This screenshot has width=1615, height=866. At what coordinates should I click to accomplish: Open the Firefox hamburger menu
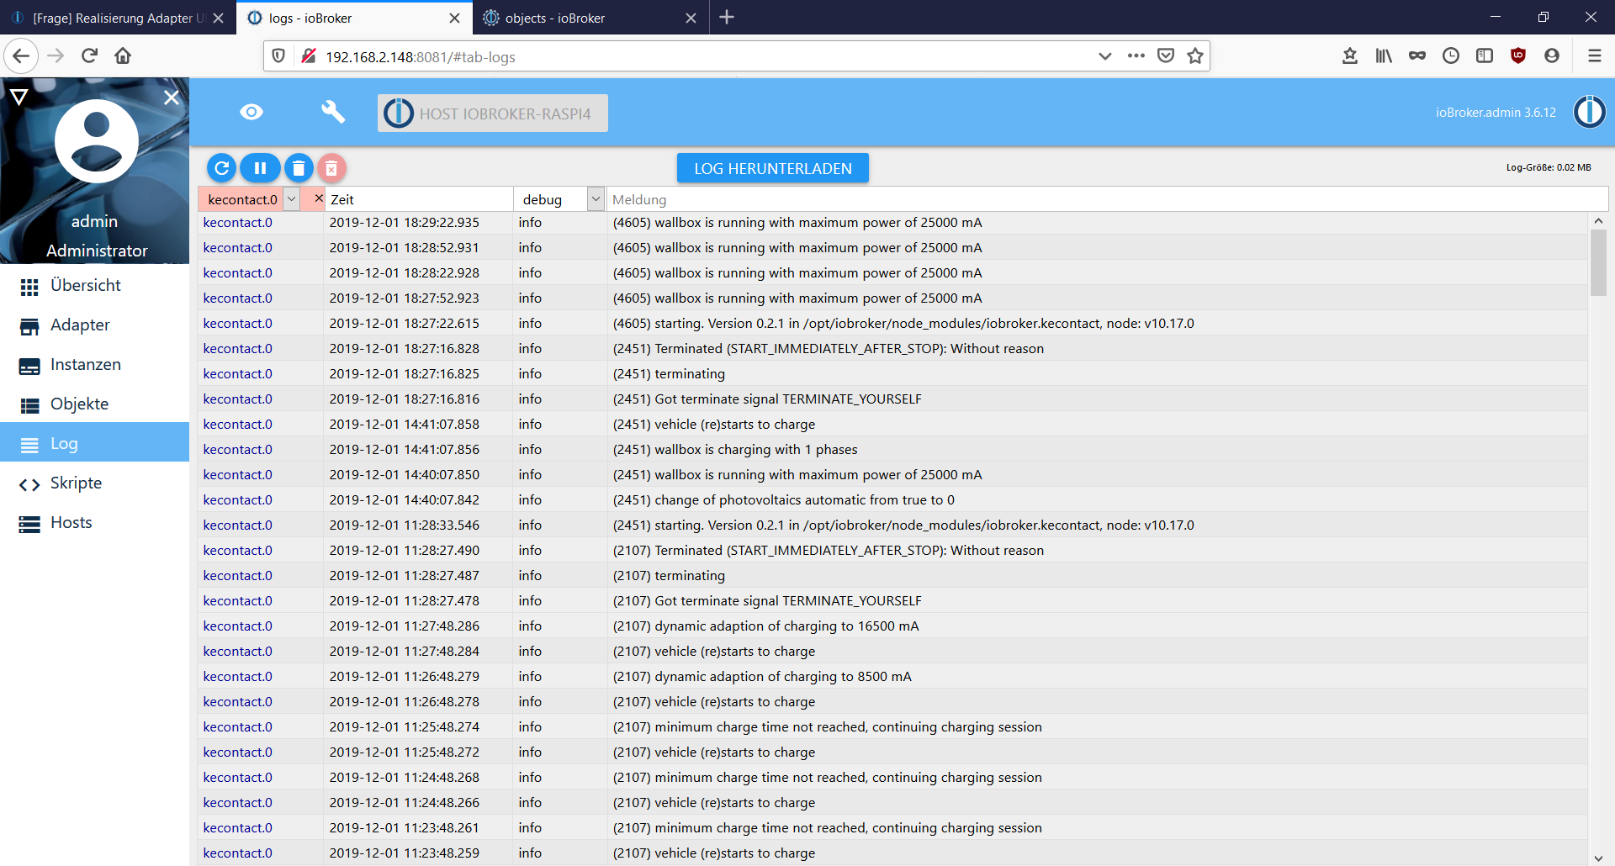(1594, 56)
